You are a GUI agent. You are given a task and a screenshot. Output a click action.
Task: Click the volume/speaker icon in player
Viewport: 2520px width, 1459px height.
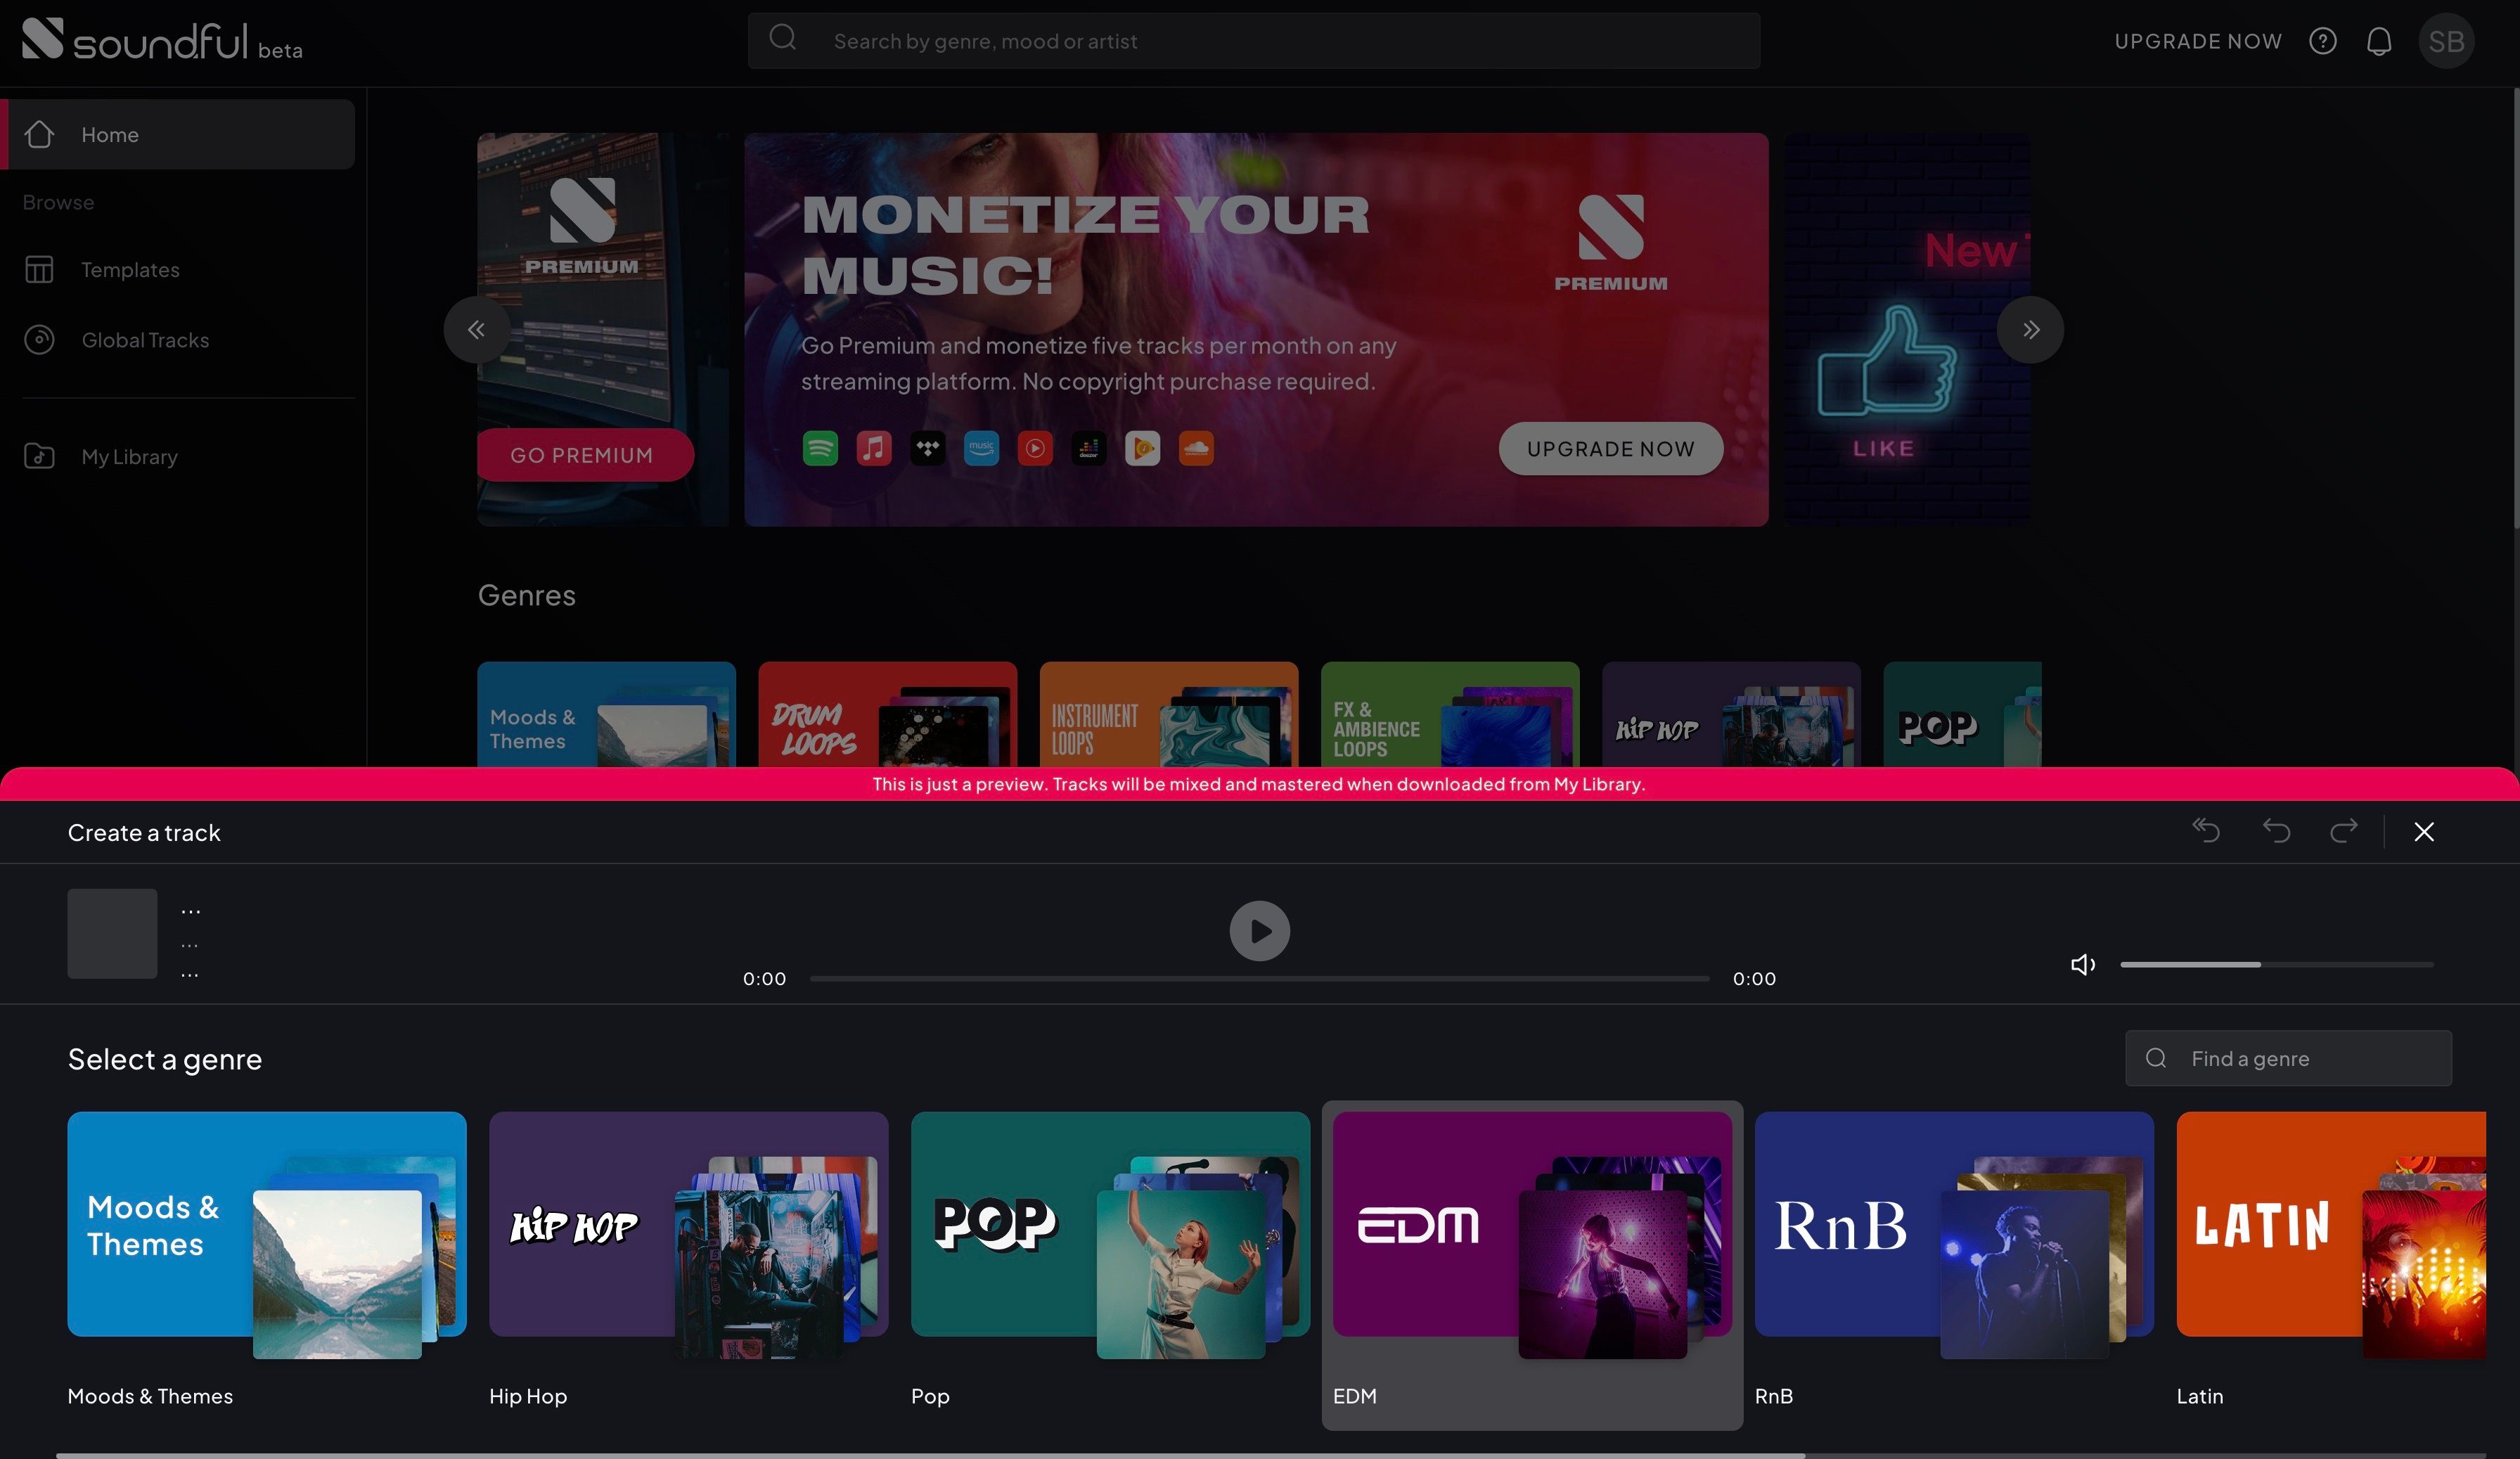tap(2083, 963)
